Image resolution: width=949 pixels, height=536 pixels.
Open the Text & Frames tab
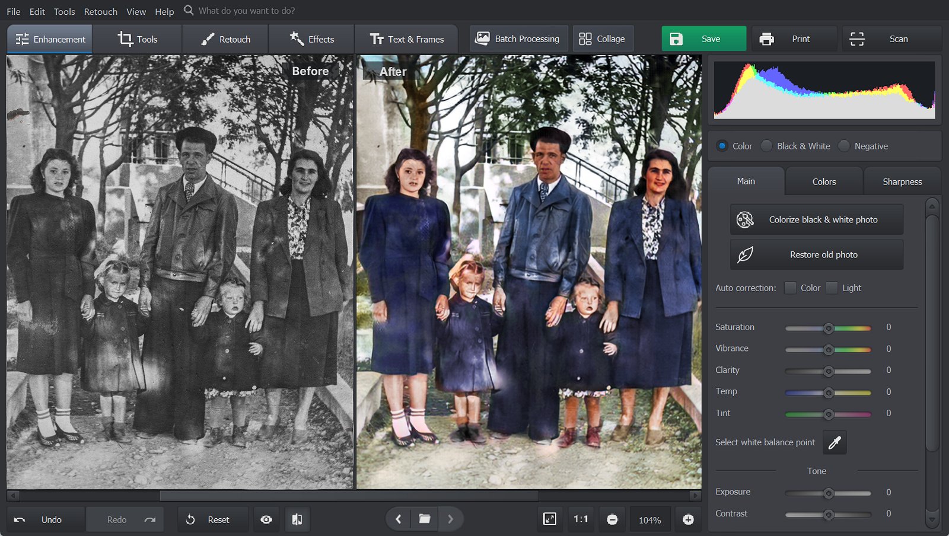pos(406,39)
